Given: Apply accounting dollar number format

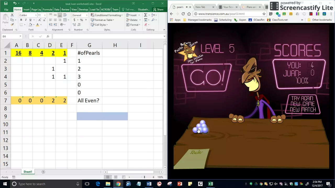Looking at the screenshot, I should (75, 20).
